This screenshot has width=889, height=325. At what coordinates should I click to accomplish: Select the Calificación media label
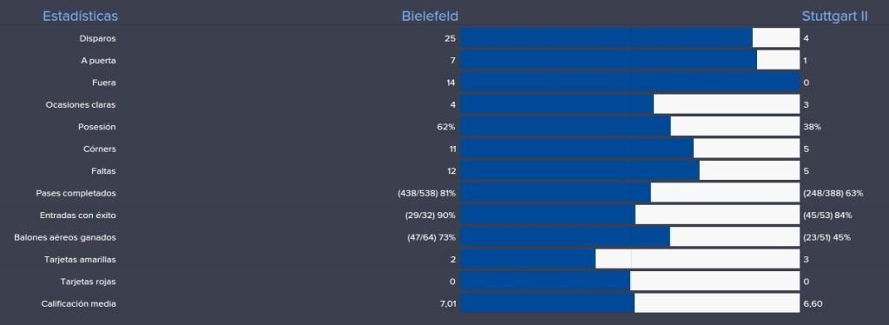[x=78, y=304]
